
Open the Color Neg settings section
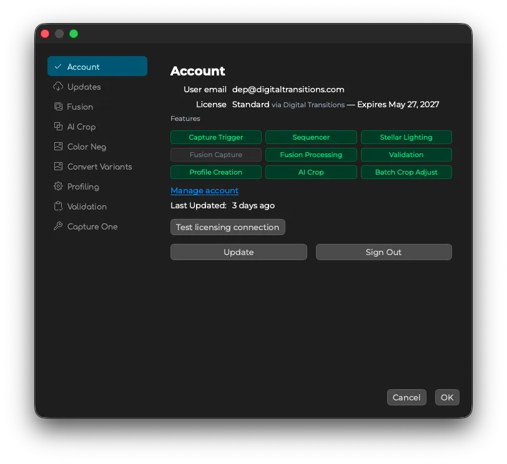pos(87,147)
